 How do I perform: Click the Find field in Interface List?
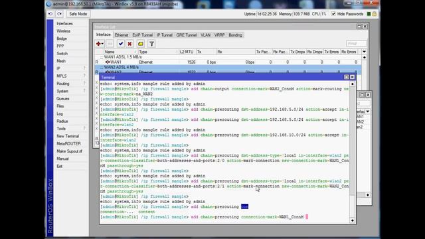pyautogui.click(x=357, y=44)
